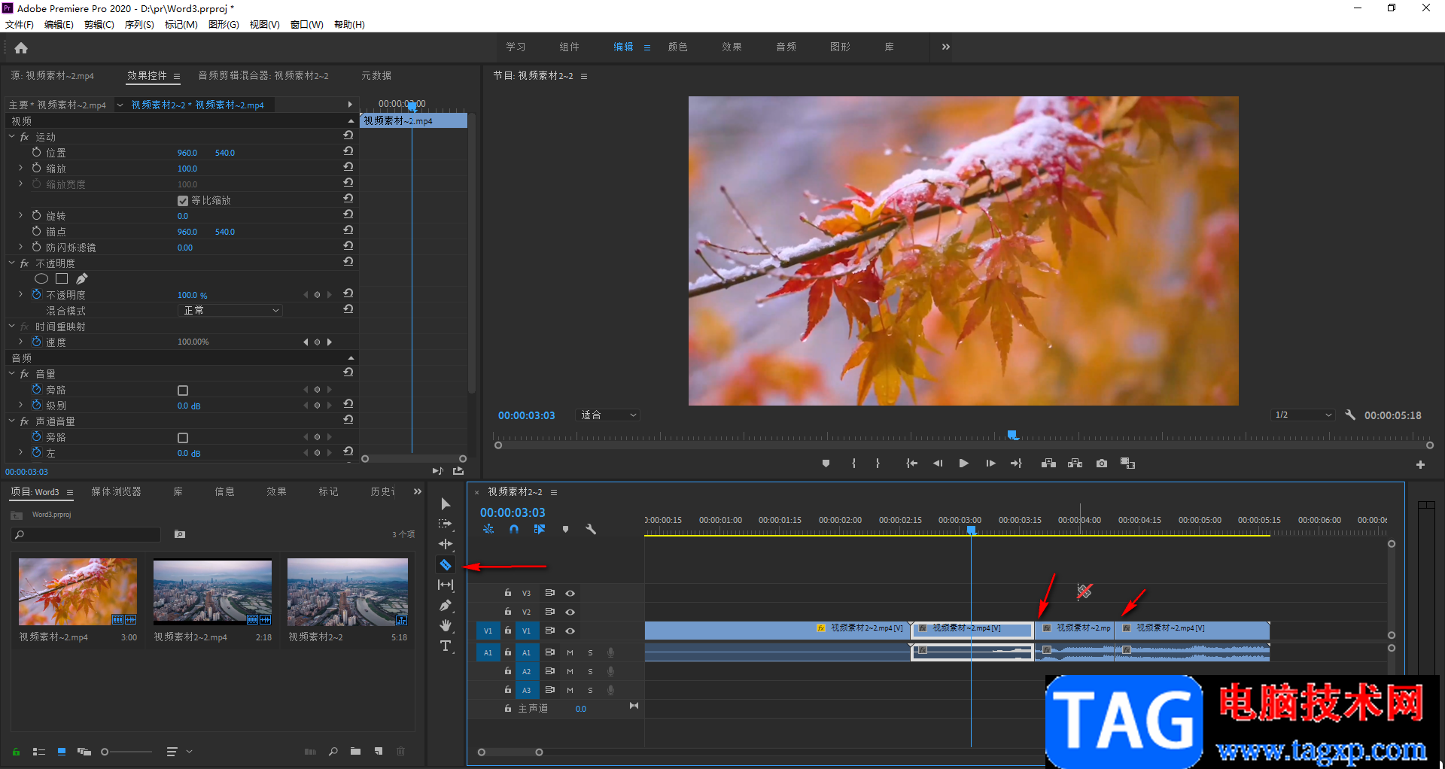Screen dimensions: 1445x769
Task: Toggle the uniform scale checkbox
Action: click(x=182, y=201)
